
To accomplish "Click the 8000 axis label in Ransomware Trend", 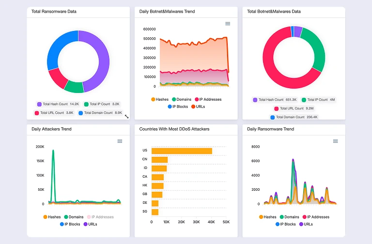I will tap(256, 147).
